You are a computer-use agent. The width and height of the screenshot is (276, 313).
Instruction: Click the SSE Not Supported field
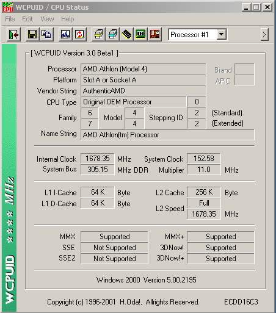pos(114,248)
